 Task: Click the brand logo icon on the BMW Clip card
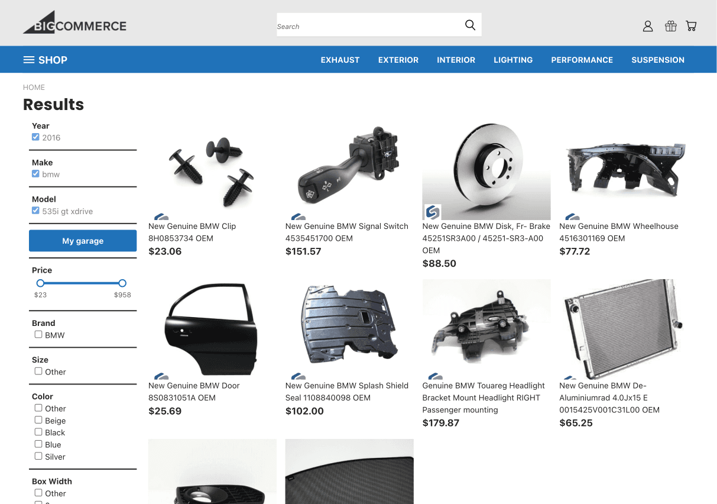click(x=161, y=217)
